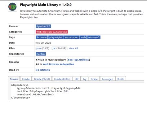Click the Files row label
Screen dimensions: 147x114
[12, 48]
